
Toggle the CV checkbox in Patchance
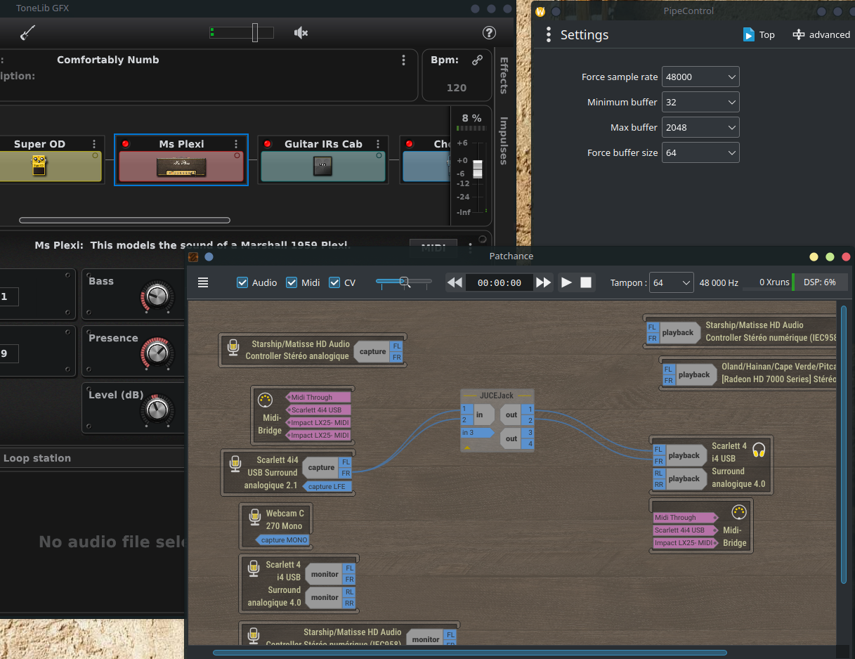click(334, 282)
